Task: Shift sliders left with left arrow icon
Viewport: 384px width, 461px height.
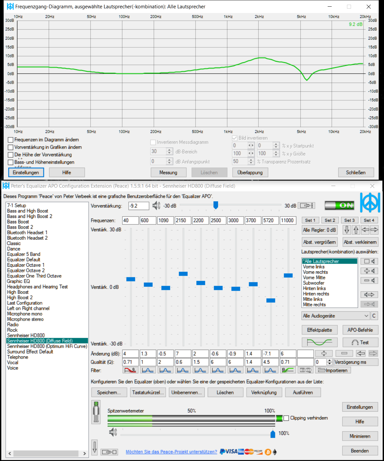Action: 365,230
